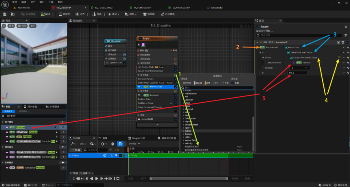Open the 性能 performance toolbar item

[97, 14]
